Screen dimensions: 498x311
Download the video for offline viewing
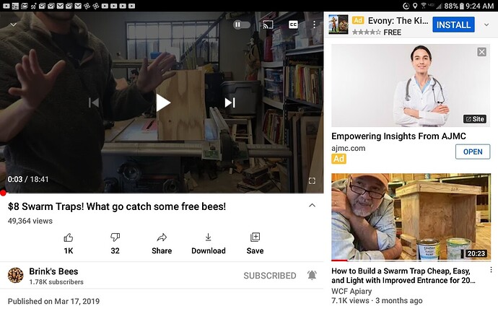209,237
